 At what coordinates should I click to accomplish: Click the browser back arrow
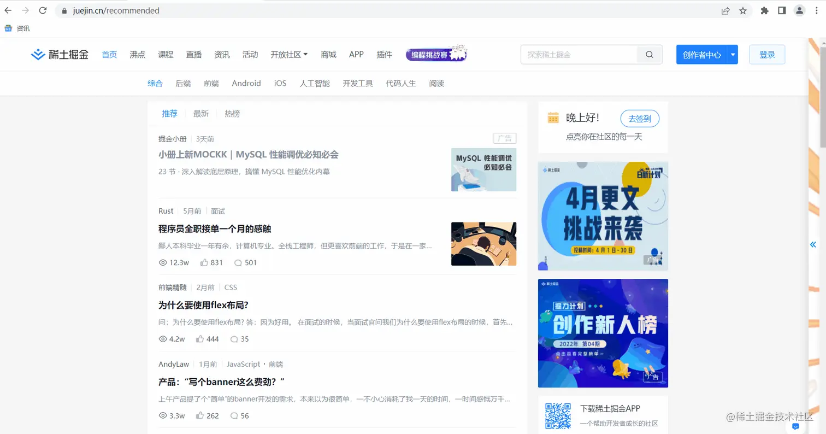[x=8, y=10]
